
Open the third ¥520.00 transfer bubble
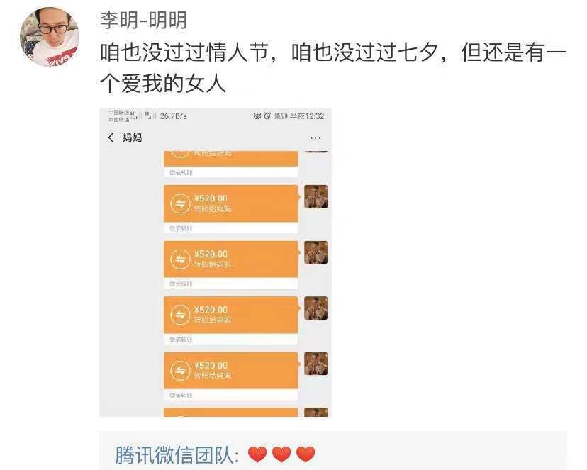pos(231,320)
